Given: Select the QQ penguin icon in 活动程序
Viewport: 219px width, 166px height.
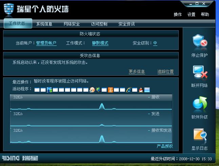Looking at the screenshot, I should pyautogui.click(x=141, y=90).
